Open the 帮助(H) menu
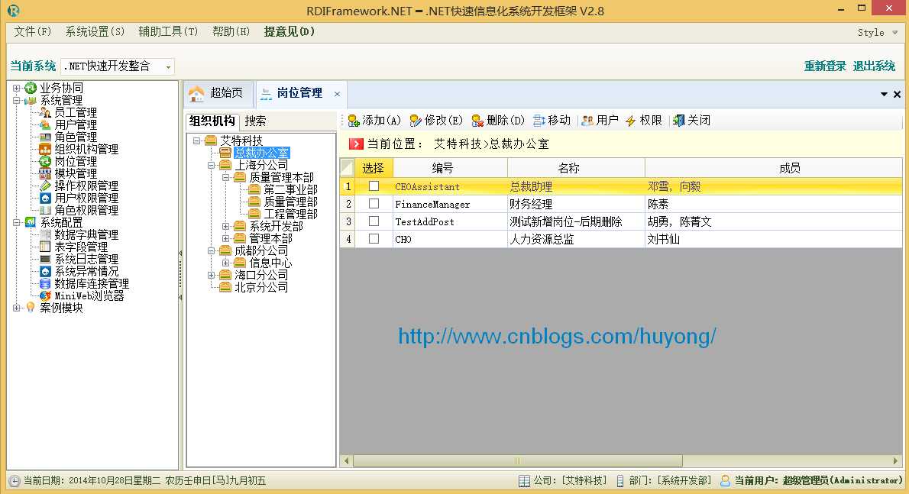The width and height of the screenshot is (909, 494). pos(231,31)
